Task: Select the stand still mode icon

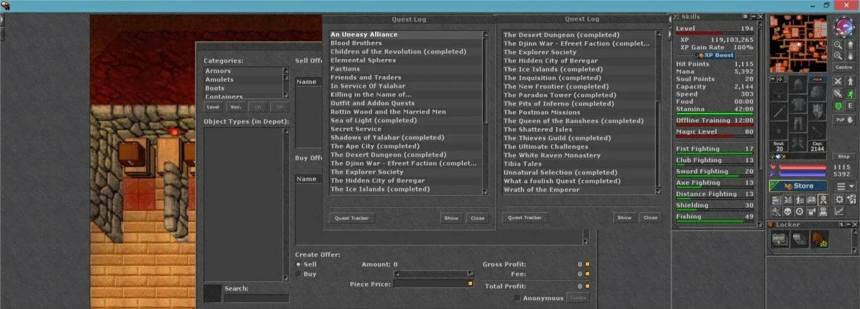Action: [850, 82]
